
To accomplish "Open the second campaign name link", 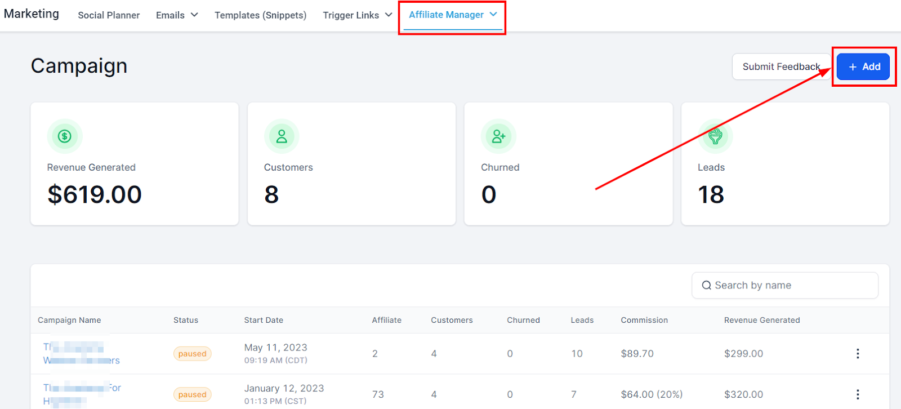I will click(82, 394).
